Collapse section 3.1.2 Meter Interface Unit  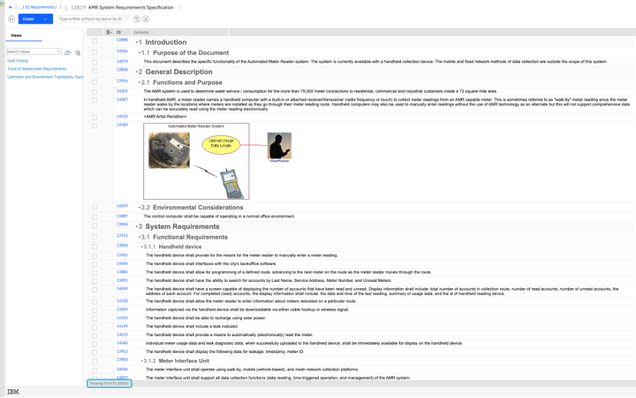142,361
